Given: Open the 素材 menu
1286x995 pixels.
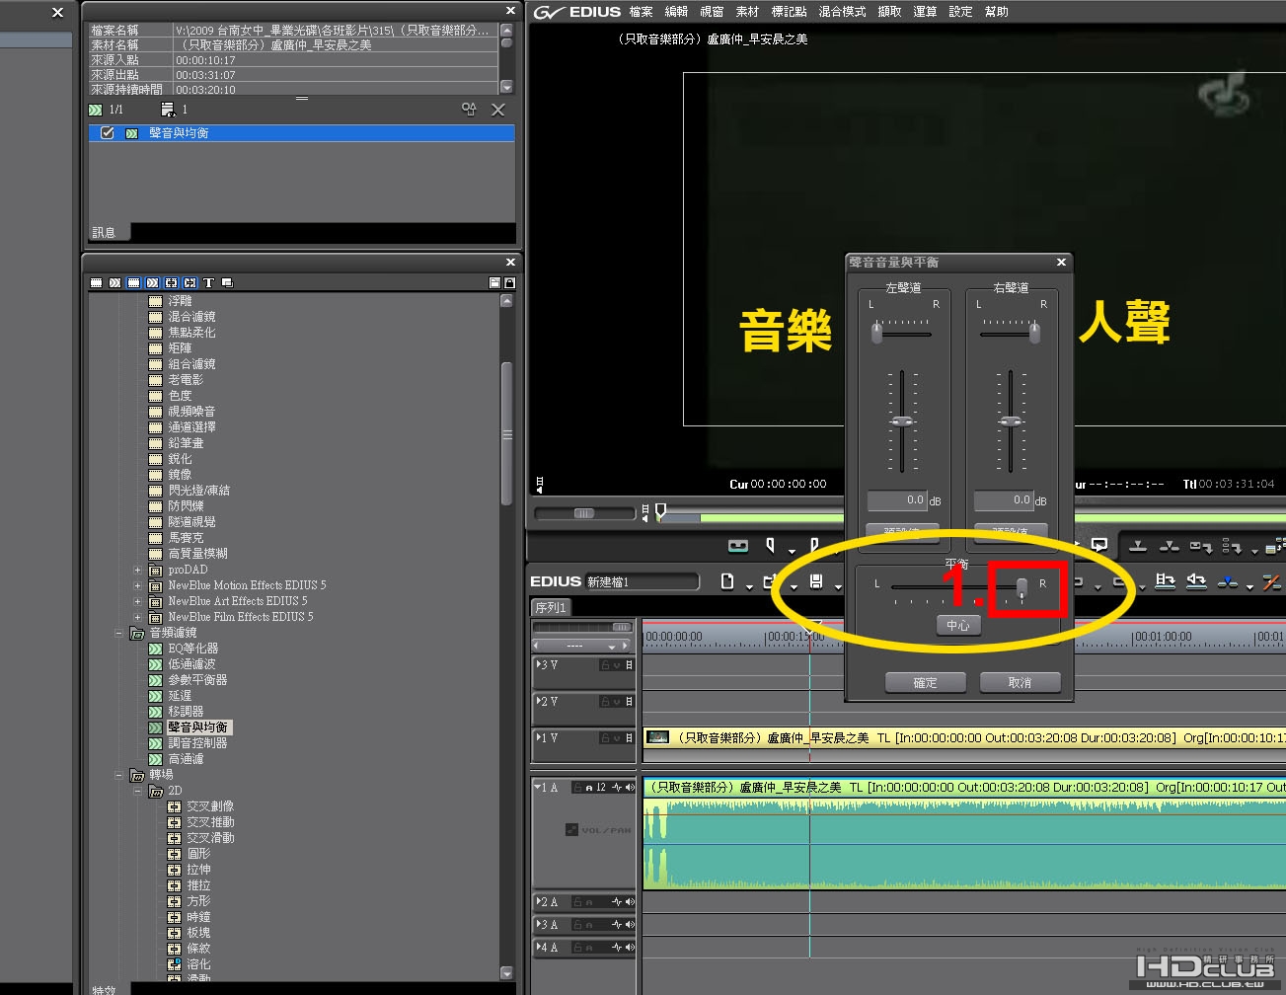Looking at the screenshot, I should pos(748,12).
